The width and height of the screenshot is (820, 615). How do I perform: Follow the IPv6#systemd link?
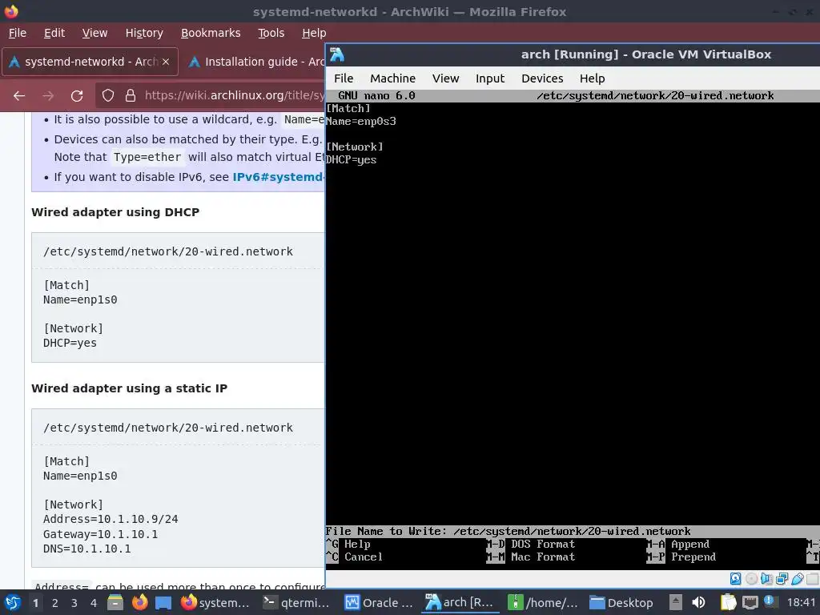coord(278,177)
